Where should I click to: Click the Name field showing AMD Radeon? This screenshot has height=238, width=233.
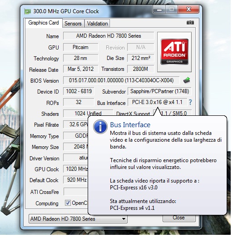click(x=109, y=36)
